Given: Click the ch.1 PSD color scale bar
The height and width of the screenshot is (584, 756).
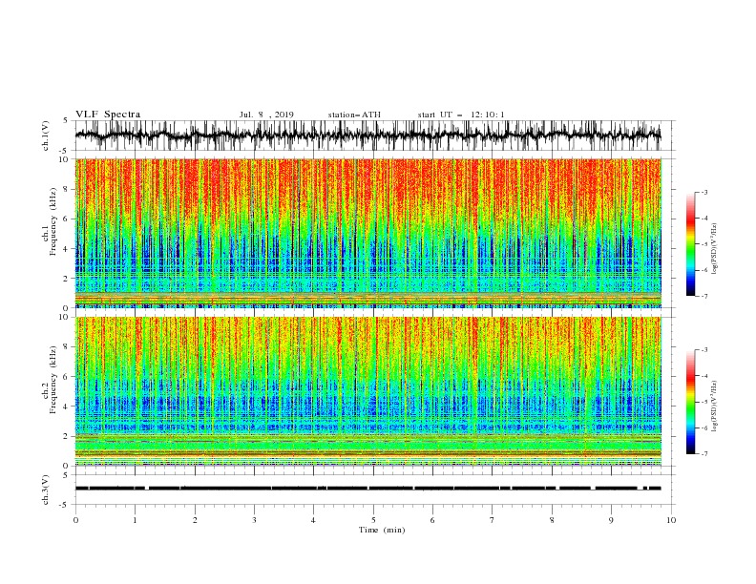Looking at the screenshot, I should pyautogui.click(x=690, y=244).
